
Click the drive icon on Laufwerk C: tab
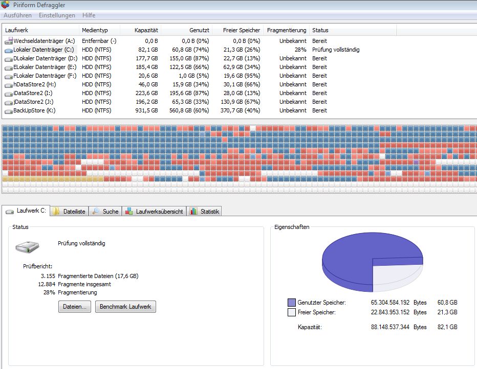[10, 212]
